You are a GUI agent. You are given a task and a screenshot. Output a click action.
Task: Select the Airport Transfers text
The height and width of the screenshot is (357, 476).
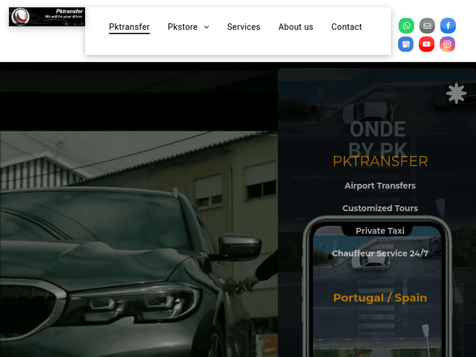click(380, 186)
